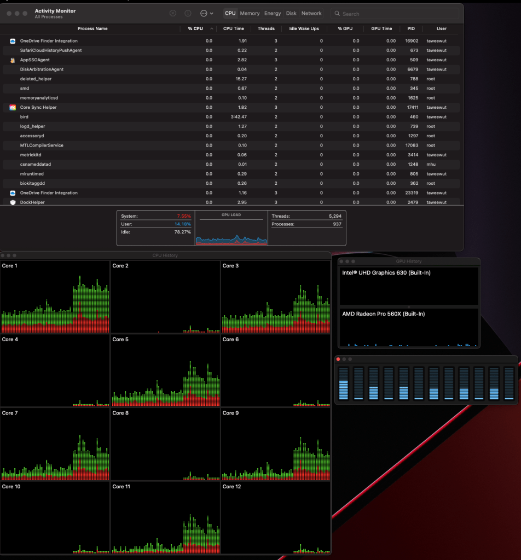Sort processes by the PID column
This screenshot has width=521, height=560.
tap(411, 28)
